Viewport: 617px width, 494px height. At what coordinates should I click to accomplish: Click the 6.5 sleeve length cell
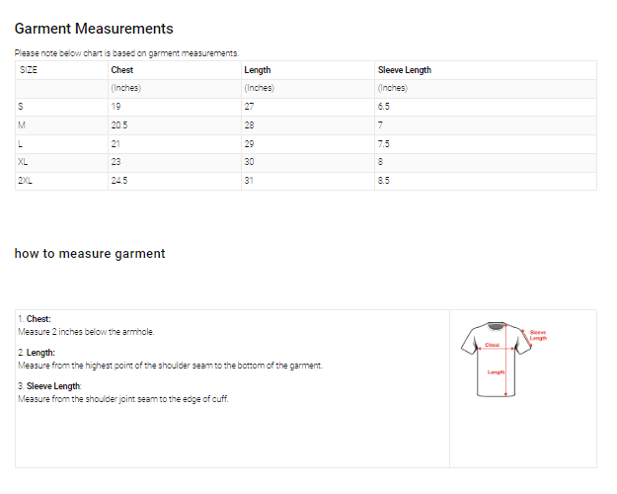[x=384, y=107]
